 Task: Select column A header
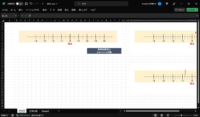[x=9, y=21]
